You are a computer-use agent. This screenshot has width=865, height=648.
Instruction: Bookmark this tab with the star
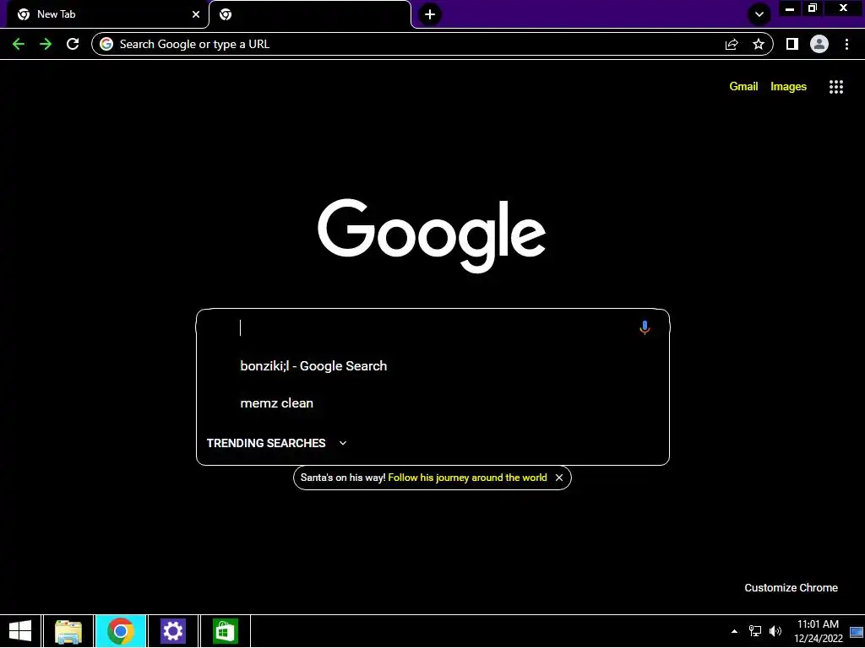759,44
